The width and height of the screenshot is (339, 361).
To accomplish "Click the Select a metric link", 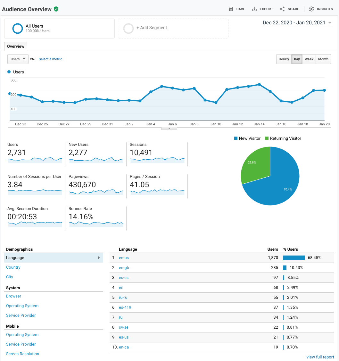I will [50, 59].
